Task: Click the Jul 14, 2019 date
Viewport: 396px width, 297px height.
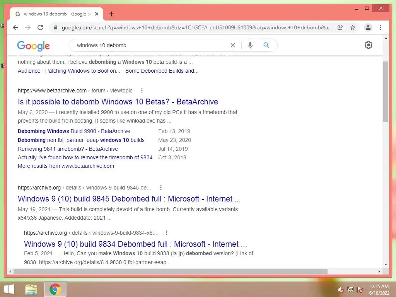Action: pyautogui.click(x=173, y=149)
